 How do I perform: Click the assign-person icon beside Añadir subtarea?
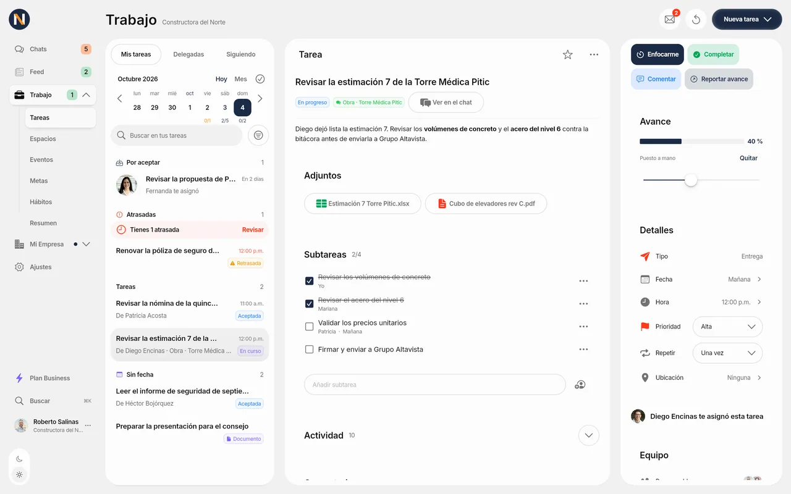tap(580, 385)
